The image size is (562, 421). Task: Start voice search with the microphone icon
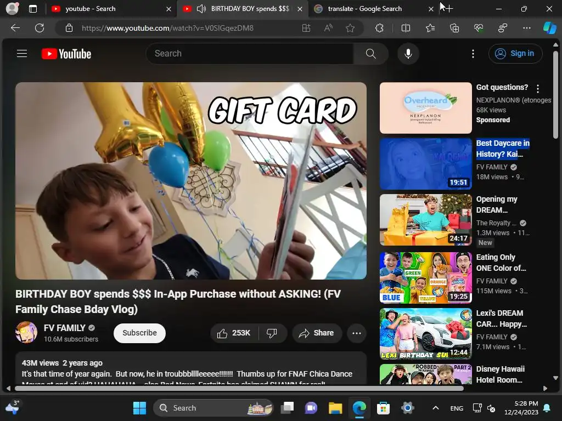click(x=408, y=54)
